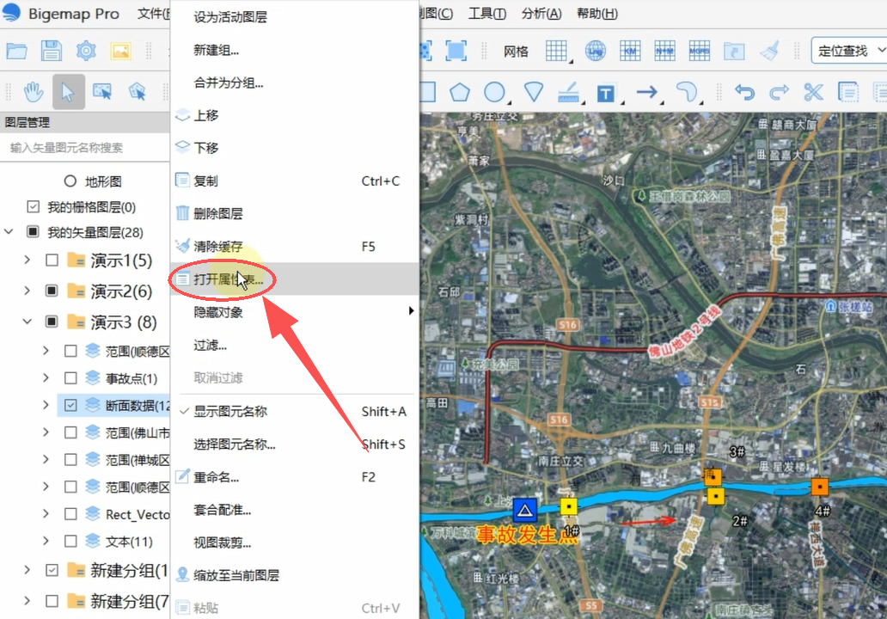Viewport: 887px width, 619px height.
Task: Enable the N+M grid icon
Action: 664,51
